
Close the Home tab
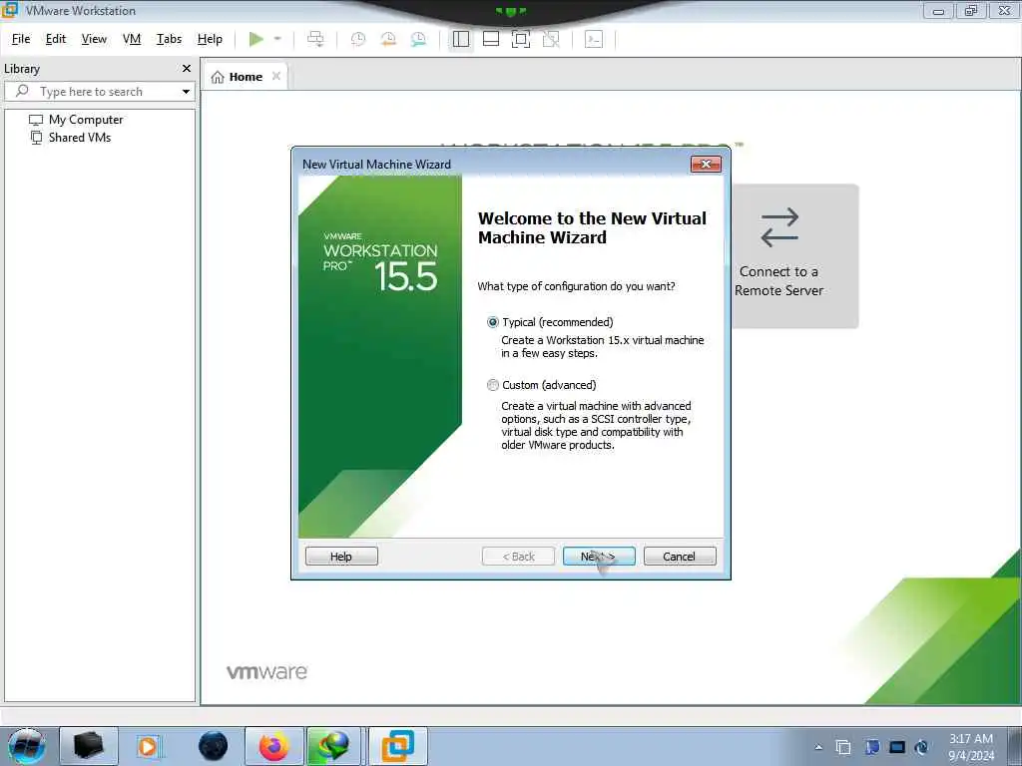tap(276, 76)
